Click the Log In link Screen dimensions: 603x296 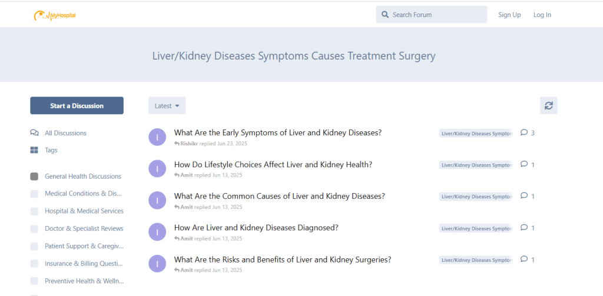542,15
